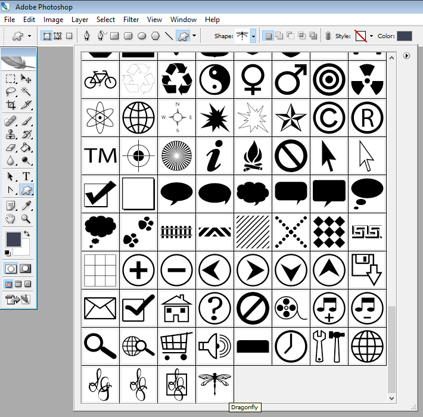423x417 pixels.
Task: Select the Path Selection tool
Action: click(11, 176)
